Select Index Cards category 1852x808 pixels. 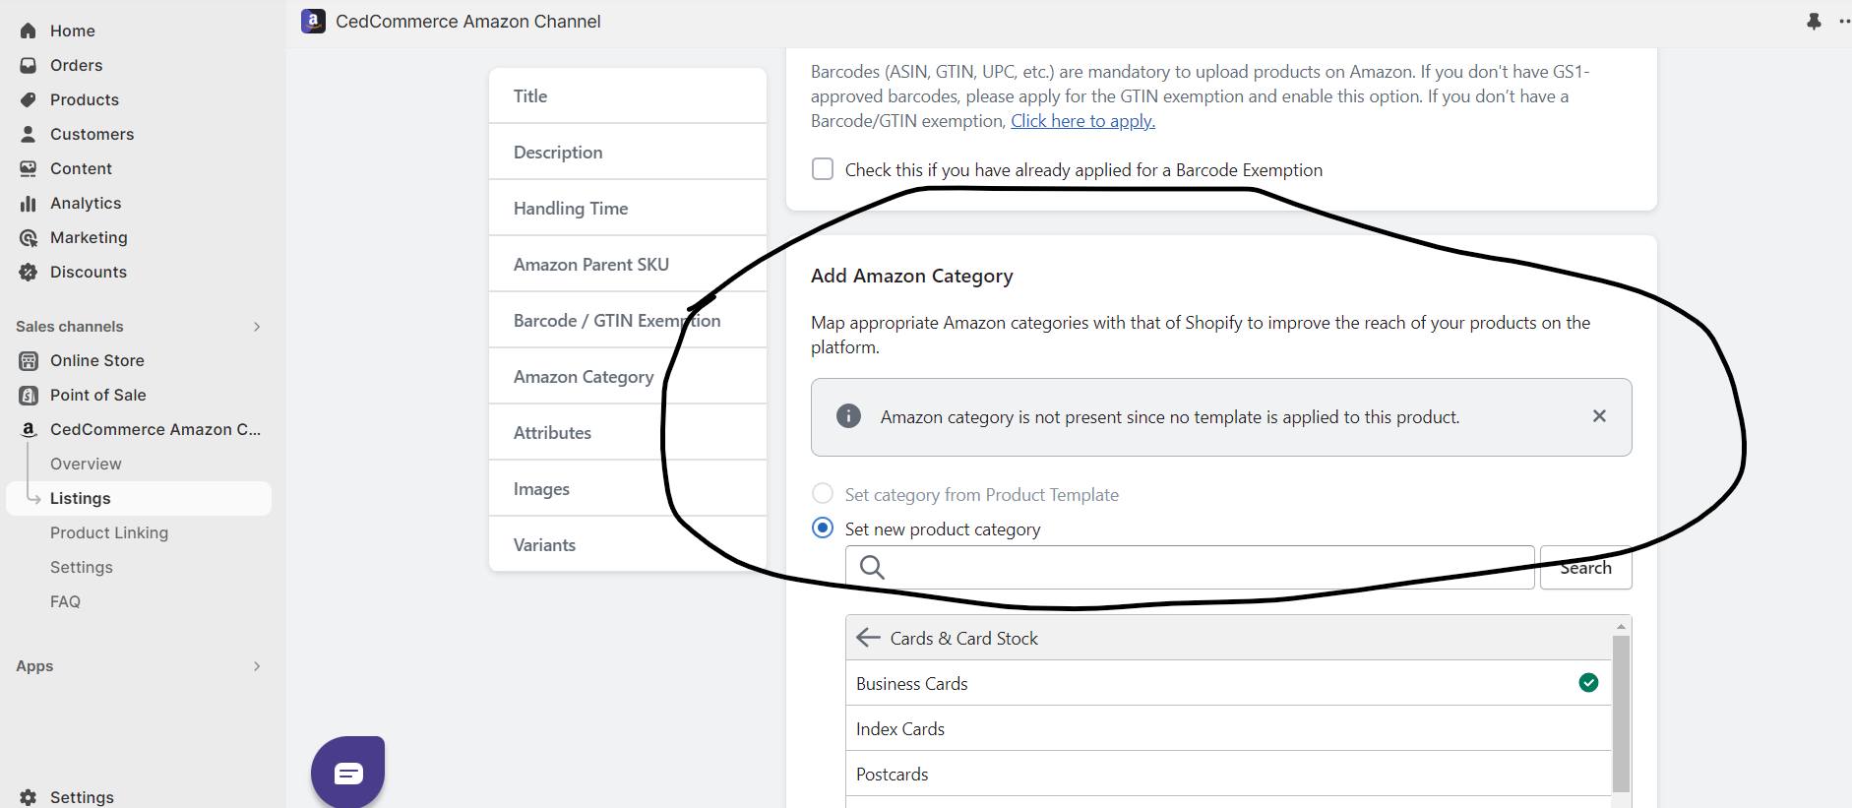click(1228, 728)
